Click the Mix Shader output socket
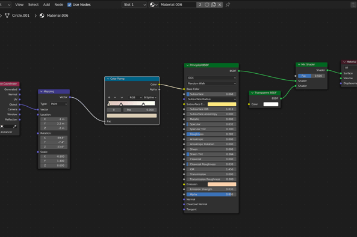The image size is (357, 237). (328, 70)
